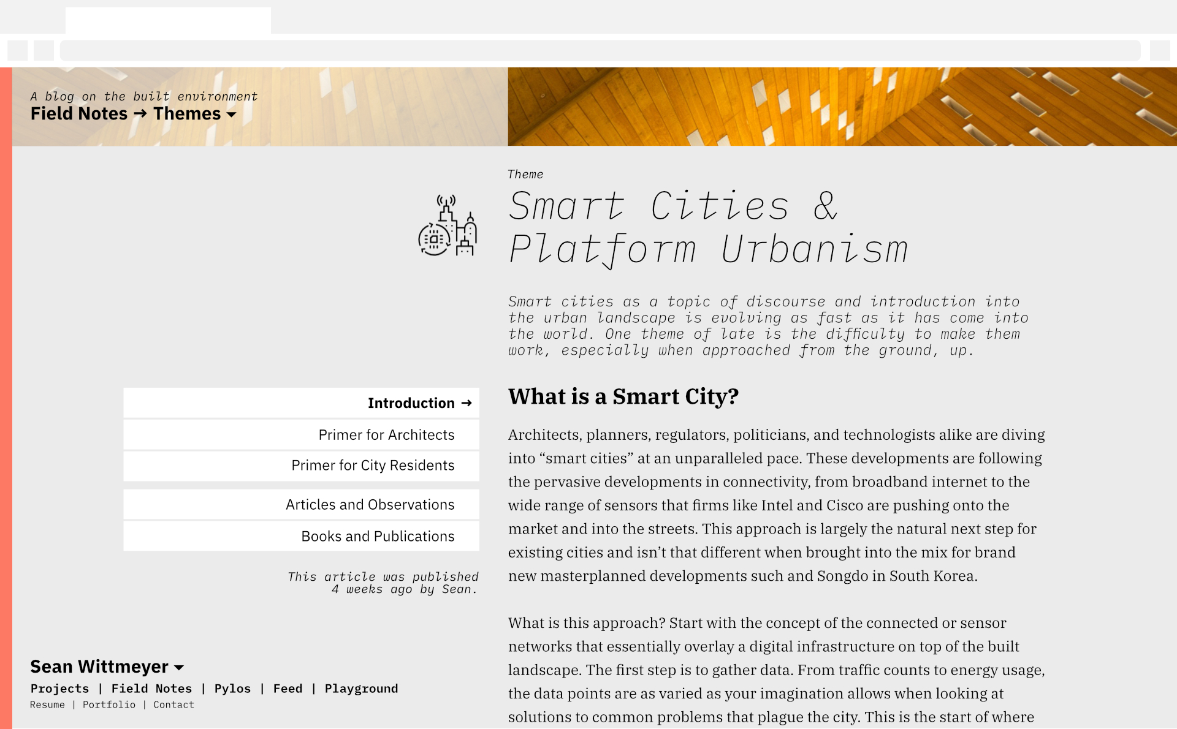Open the Resume link

click(x=47, y=705)
